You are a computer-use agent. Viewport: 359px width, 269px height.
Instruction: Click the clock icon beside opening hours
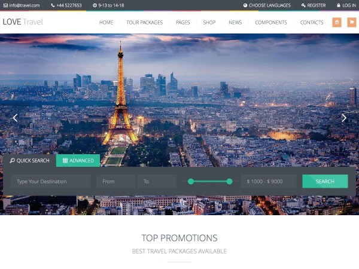[95, 5]
